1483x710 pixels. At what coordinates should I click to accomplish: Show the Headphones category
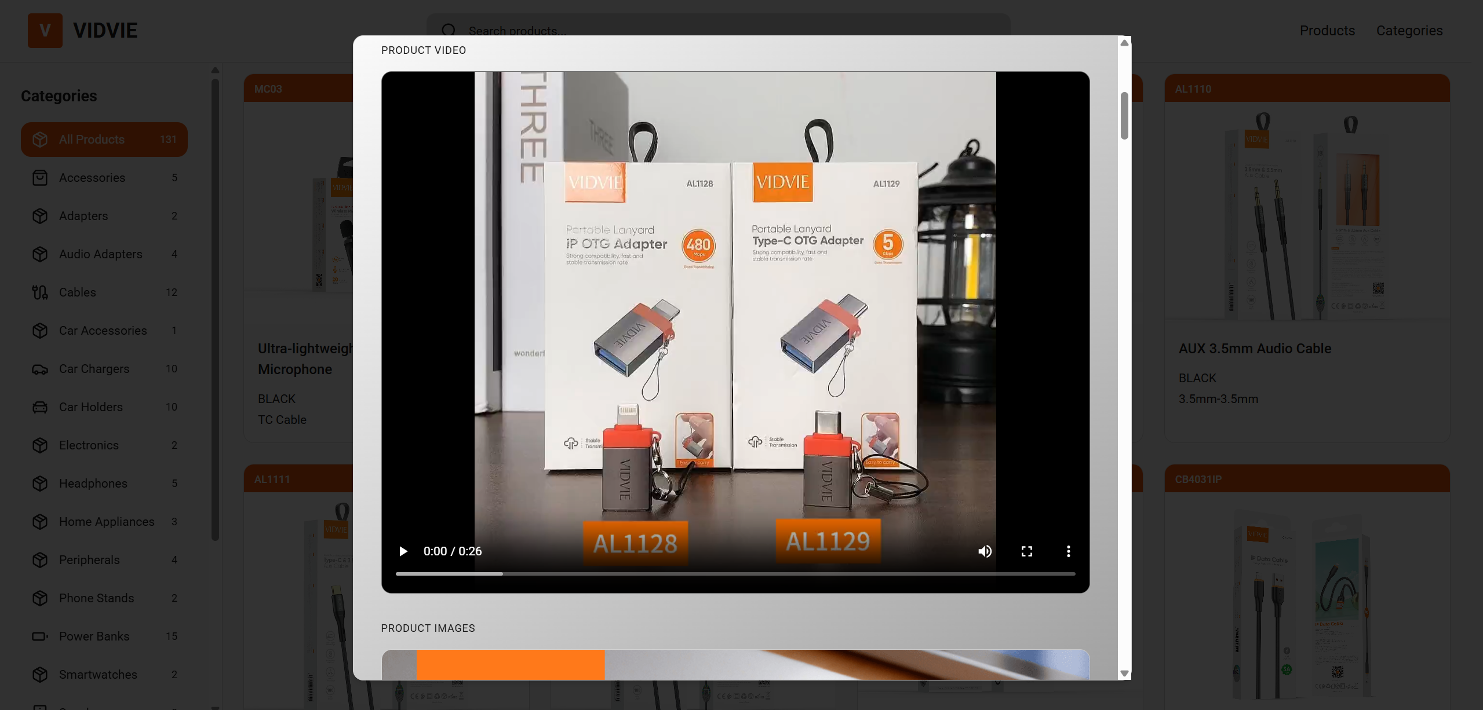[x=104, y=484]
